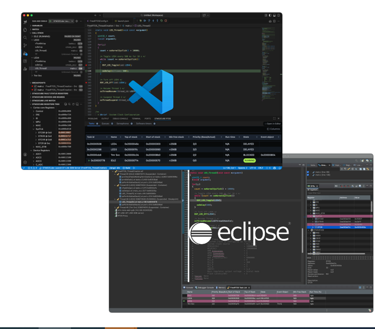Click refresh icon in Registers Tree header
Image resolution: width=375 pixels, height=329 pixels.
tap(73, 104)
